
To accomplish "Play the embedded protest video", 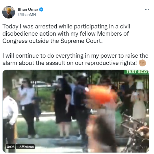I will (x=76, y=111).
